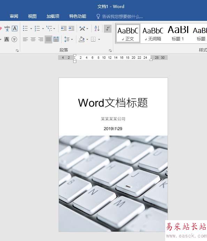Open the borders dropdown arrow
This screenshot has width=207, height=241.
point(99,40)
